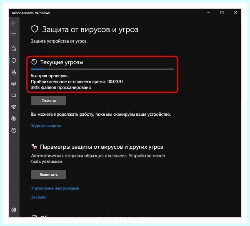Viewport: 250px width, 226px height.
Task: Open Account protection sidebar icon
Action: tap(14, 72)
